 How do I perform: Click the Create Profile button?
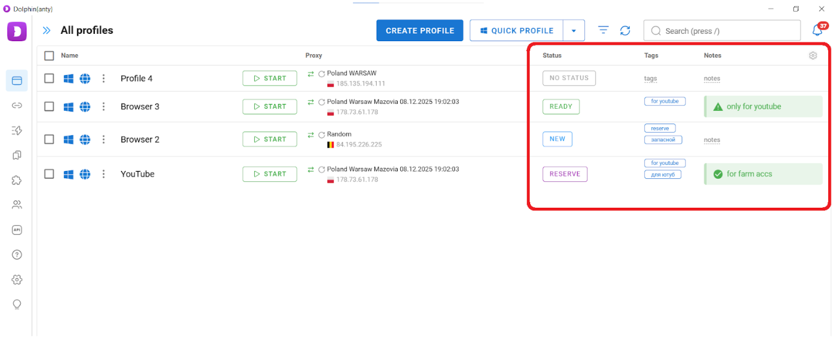(419, 31)
